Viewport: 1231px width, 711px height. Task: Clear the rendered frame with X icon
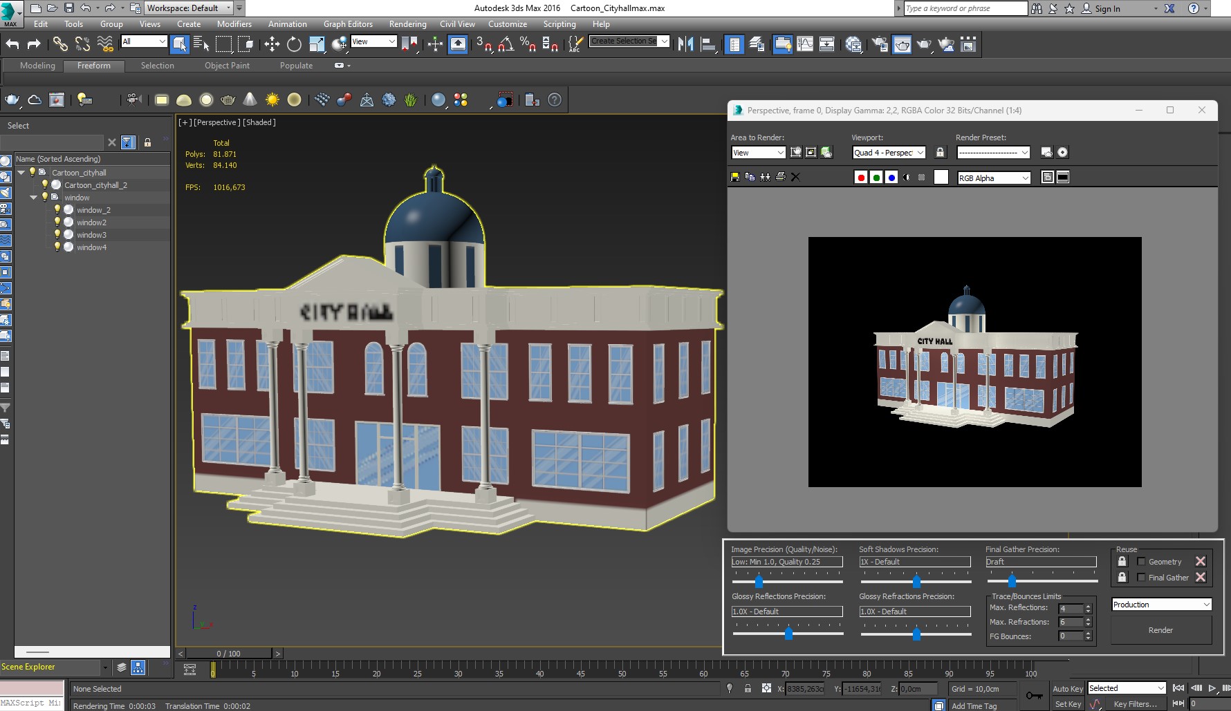[795, 178]
